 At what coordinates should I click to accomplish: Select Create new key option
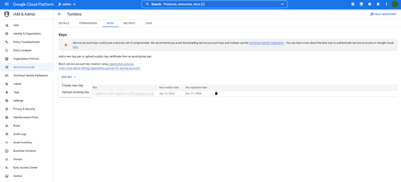(x=73, y=85)
